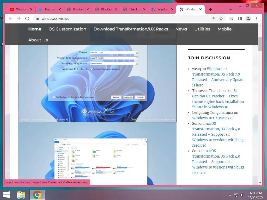Viewport: 267px width, 200px height.
Task: Open File Explorer from the taskbar
Action: 21,195
